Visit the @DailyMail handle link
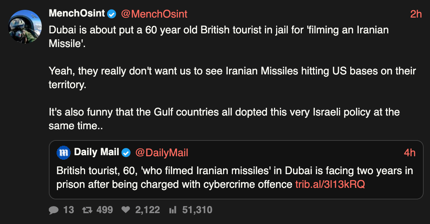 coord(162,153)
